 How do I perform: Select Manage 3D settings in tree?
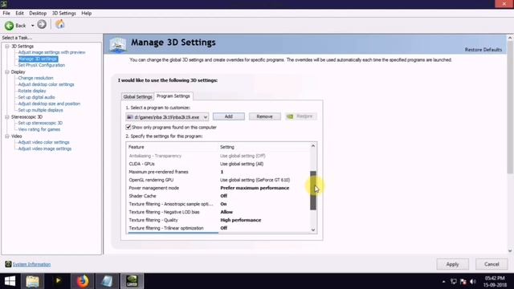(38, 59)
